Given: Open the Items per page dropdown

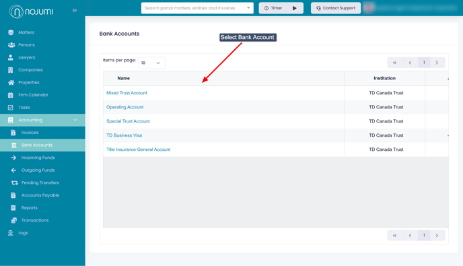Looking at the screenshot, I should click(x=151, y=63).
